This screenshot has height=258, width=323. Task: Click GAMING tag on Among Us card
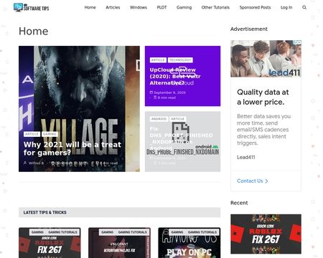177,232
